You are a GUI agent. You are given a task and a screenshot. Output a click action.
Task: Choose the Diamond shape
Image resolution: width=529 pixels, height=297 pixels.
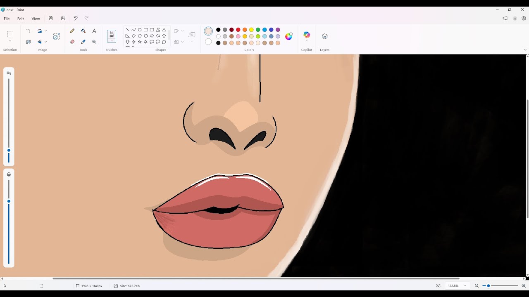tap(133, 36)
